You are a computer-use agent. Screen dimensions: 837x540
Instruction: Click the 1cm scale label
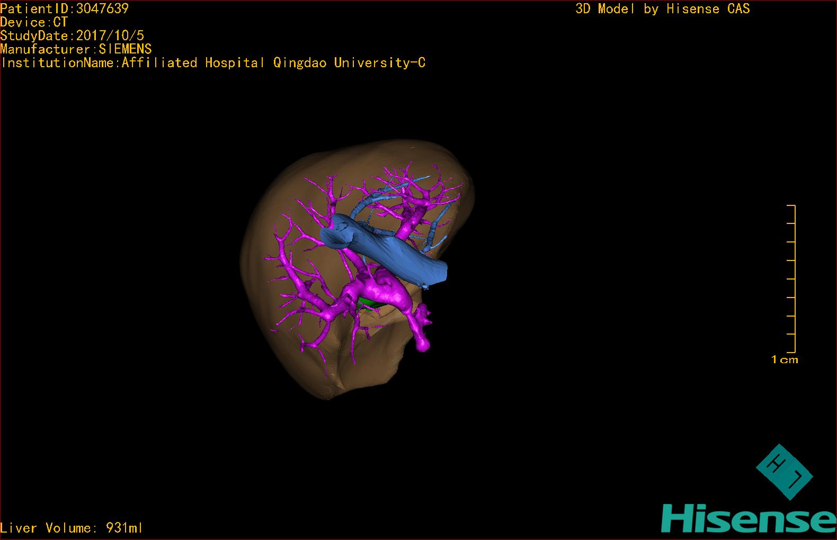click(x=784, y=360)
